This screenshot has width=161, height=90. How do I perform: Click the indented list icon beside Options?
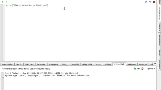point(142,69)
